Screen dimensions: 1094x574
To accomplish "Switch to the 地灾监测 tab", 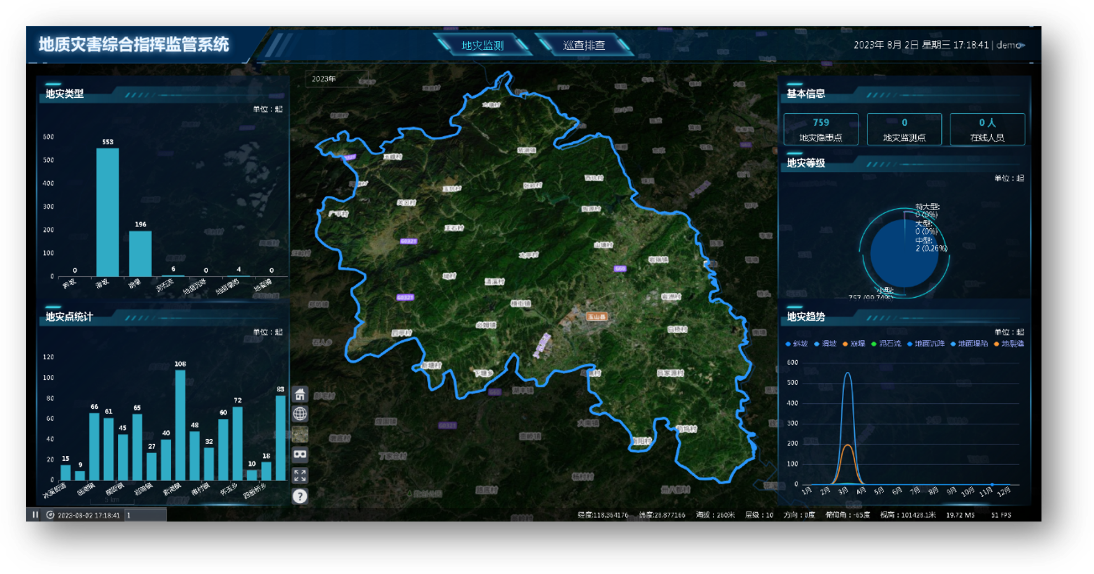I will [482, 45].
